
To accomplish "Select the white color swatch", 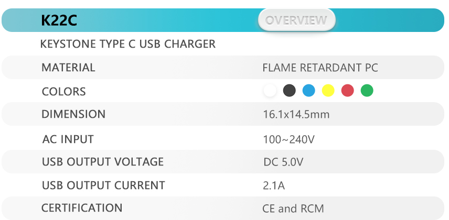I will (270, 91).
